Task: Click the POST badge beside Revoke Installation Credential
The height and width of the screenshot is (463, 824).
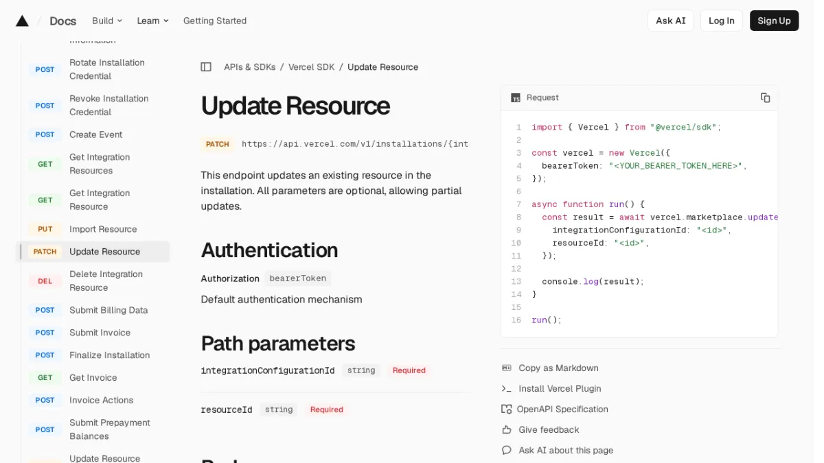Action: point(45,106)
